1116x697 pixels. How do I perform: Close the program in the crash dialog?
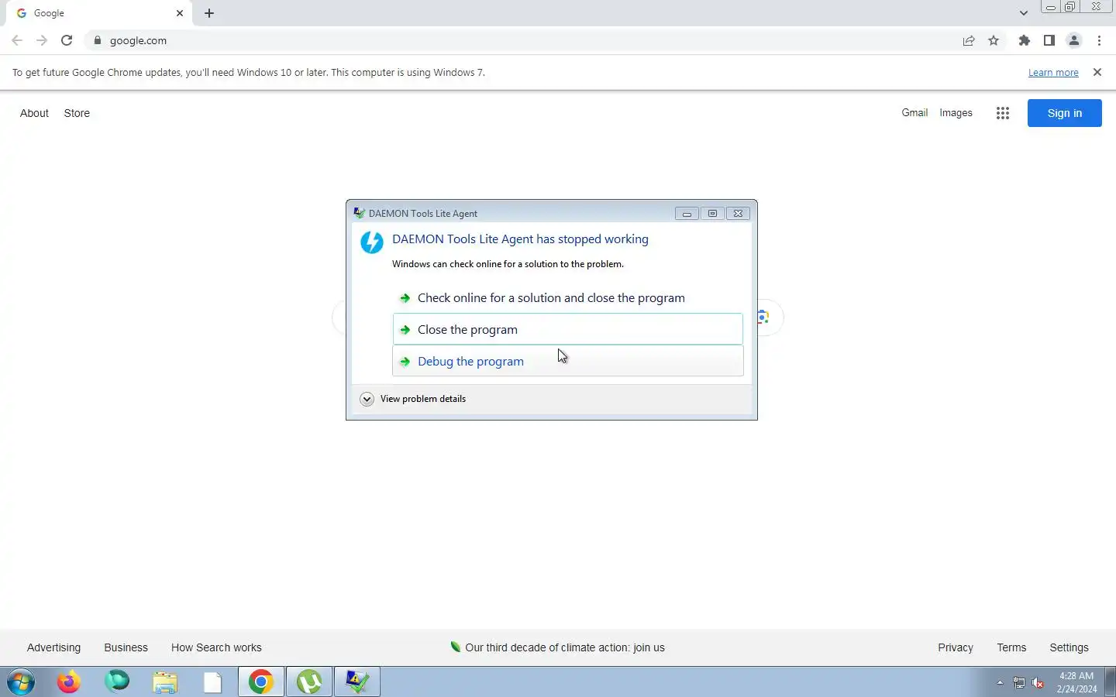567,329
